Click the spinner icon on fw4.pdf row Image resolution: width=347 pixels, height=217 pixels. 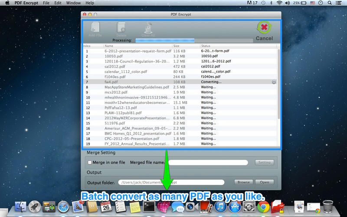(x=274, y=82)
